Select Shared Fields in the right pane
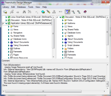The width and height of the screenshot is (111, 96). (x=73, y=29)
